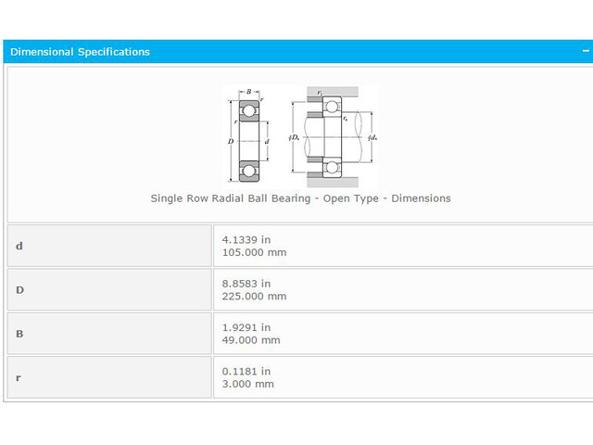Select the value '8.8583 in'
Viewport: 593px width, 445px height.
point(246,284)
